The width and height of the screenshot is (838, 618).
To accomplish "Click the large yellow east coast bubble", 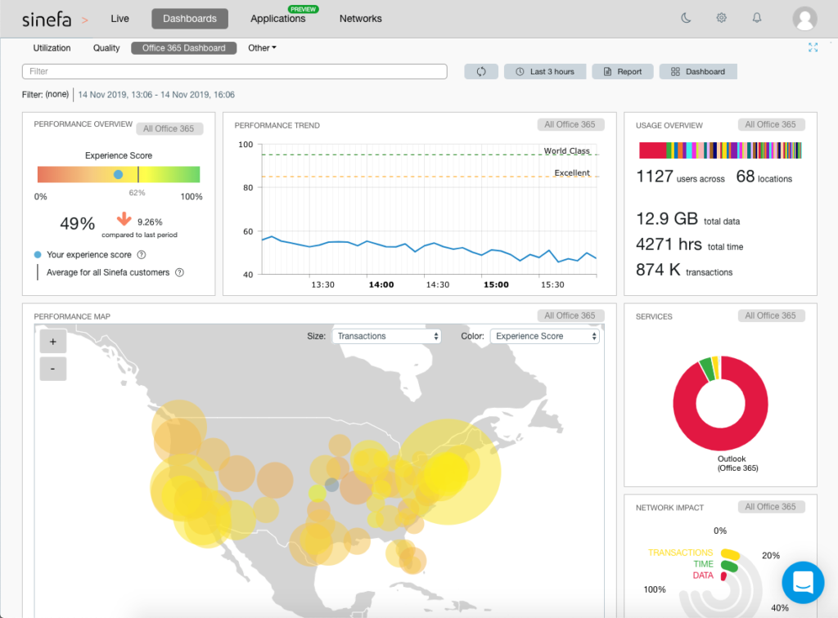I will (448, 471).
